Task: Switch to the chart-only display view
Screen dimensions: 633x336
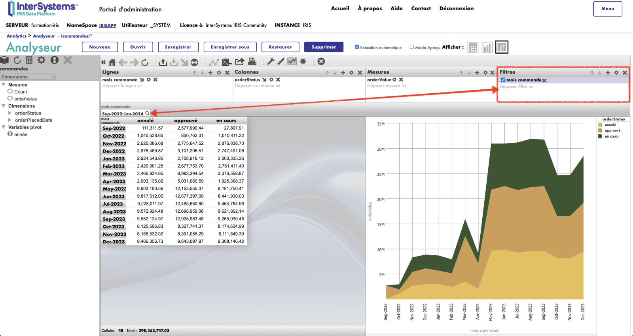Action: pos(487,47)
